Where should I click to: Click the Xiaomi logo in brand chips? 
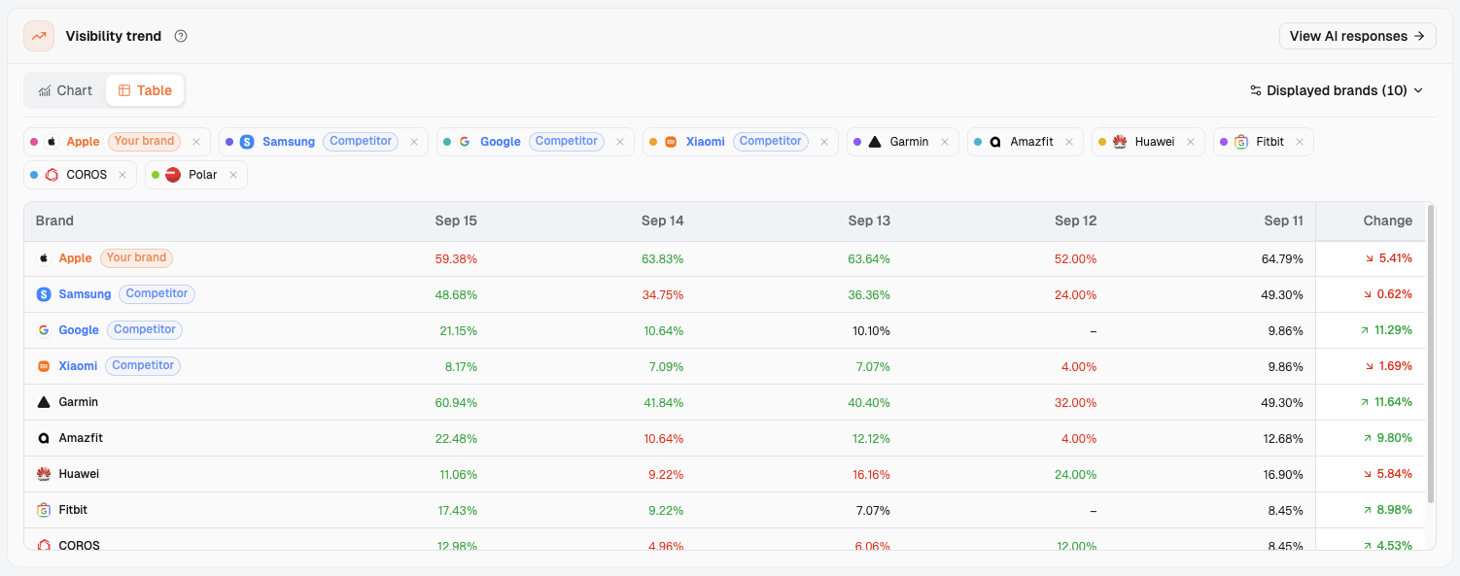tap(671, 142)
